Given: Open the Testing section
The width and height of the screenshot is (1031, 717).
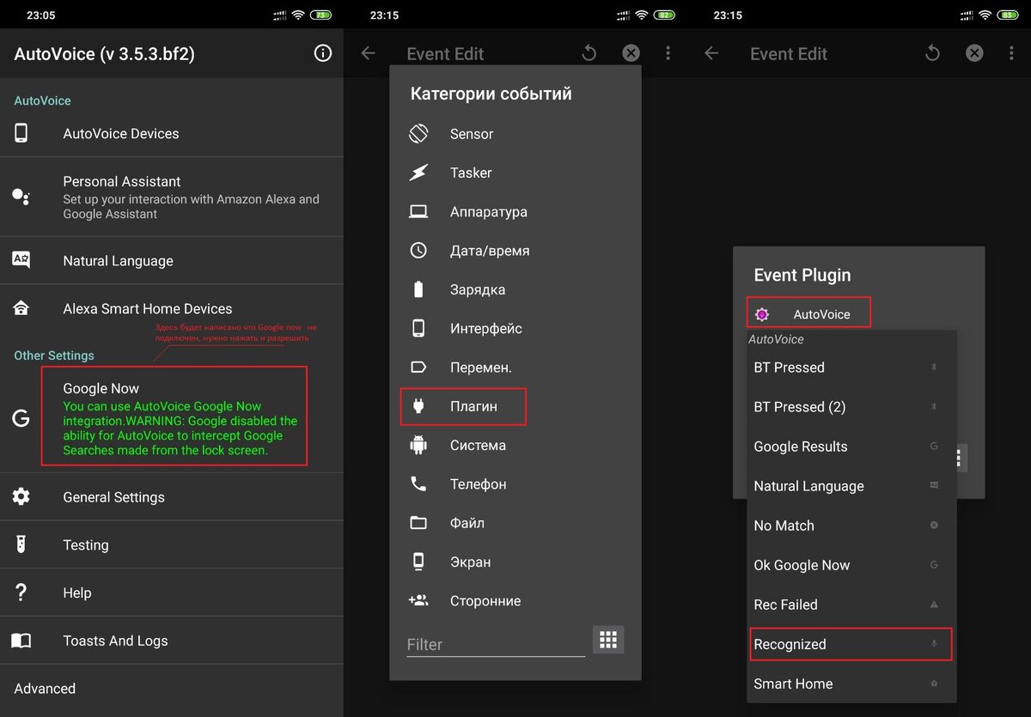Looking at the screenshot, I should 172,544.
